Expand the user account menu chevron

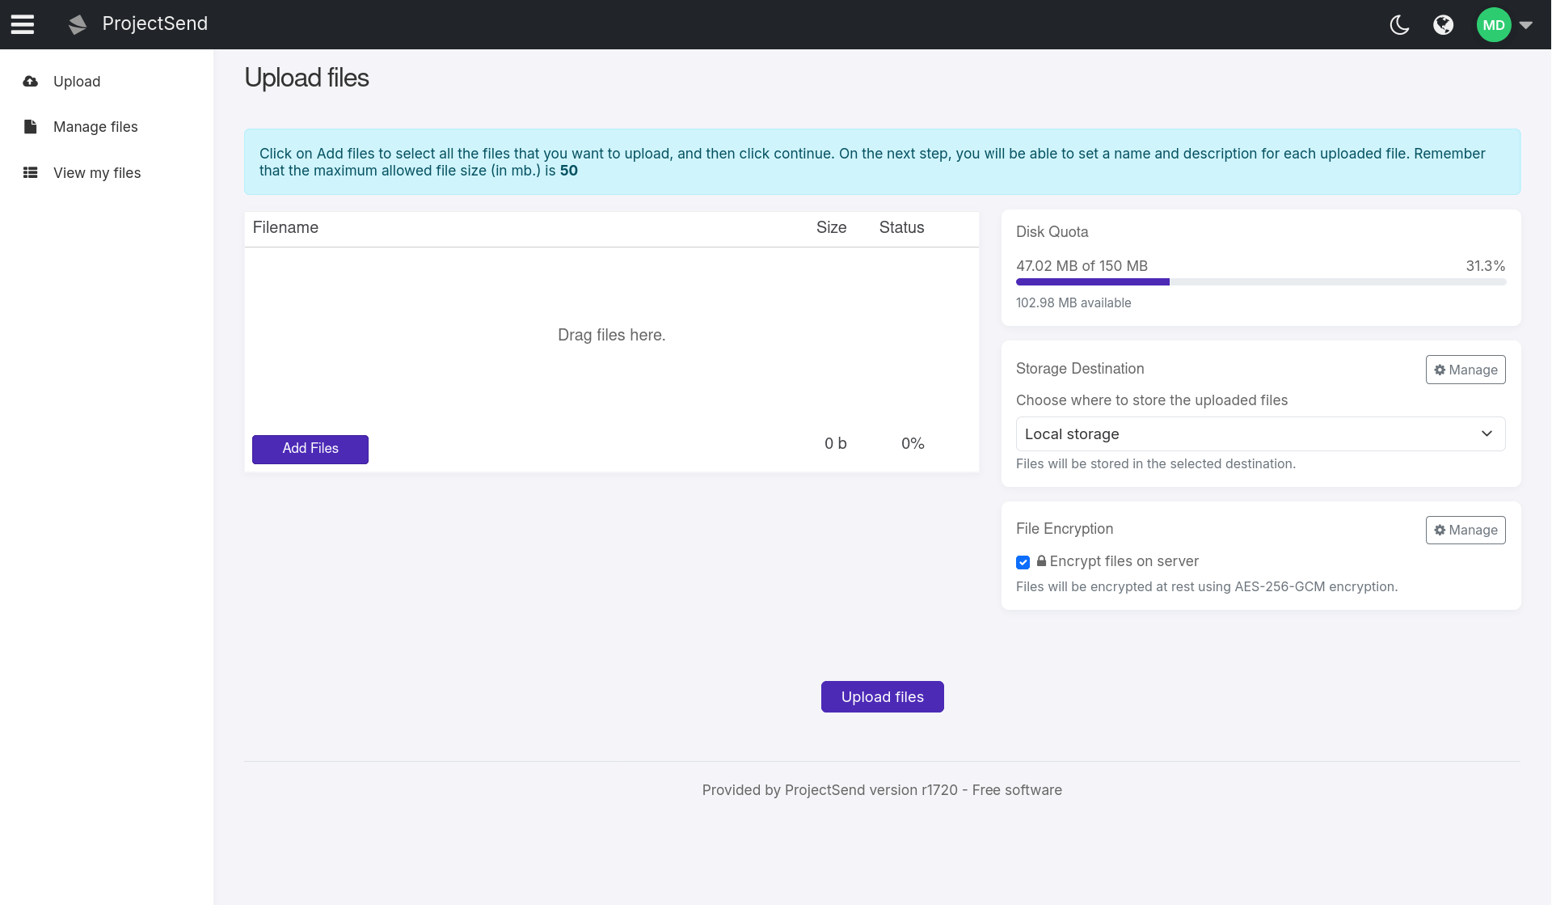(x=1527, y=25)
